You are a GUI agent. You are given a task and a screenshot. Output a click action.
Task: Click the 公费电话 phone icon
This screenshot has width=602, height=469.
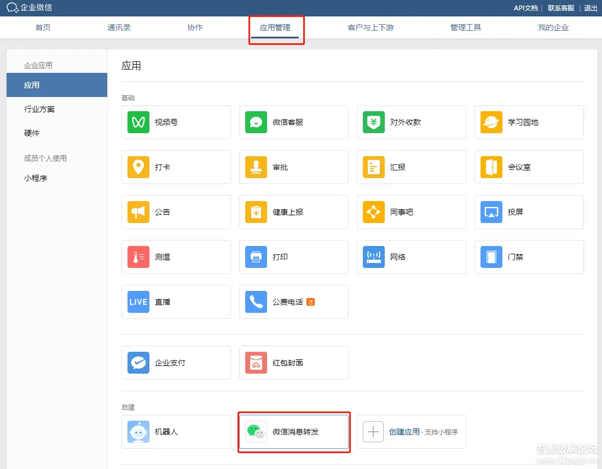coord(256,302)
